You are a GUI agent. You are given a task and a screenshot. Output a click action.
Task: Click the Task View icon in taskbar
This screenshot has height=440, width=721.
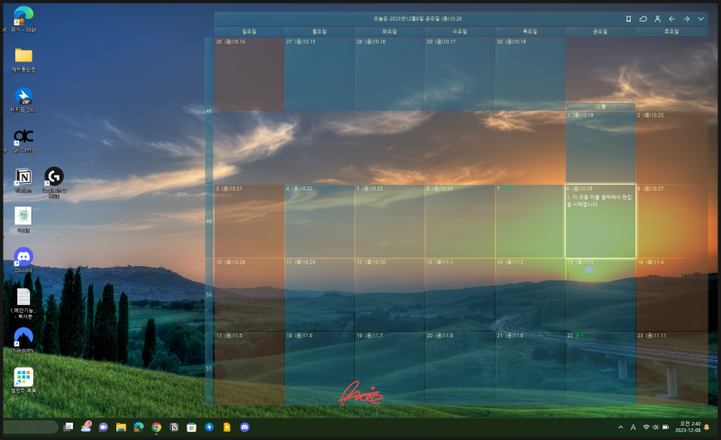point(68,427)
